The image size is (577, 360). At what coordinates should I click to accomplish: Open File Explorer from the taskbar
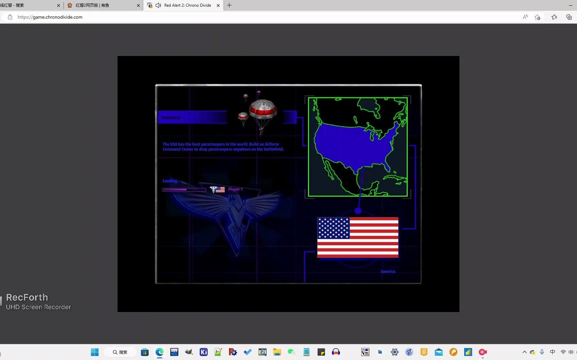pyautogui.click(x=277, y=352)
